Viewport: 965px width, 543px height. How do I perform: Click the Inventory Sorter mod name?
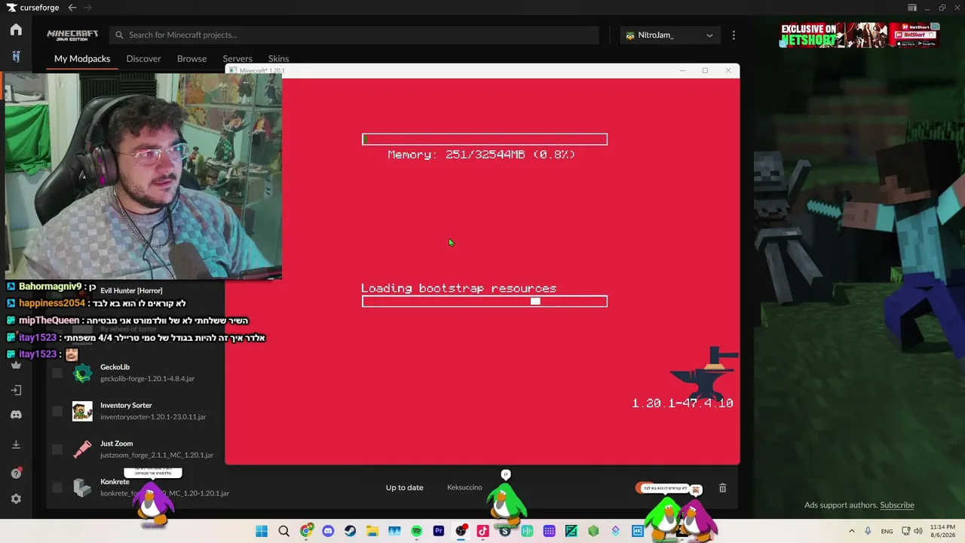pyautogui.click(x=126, y=406)
